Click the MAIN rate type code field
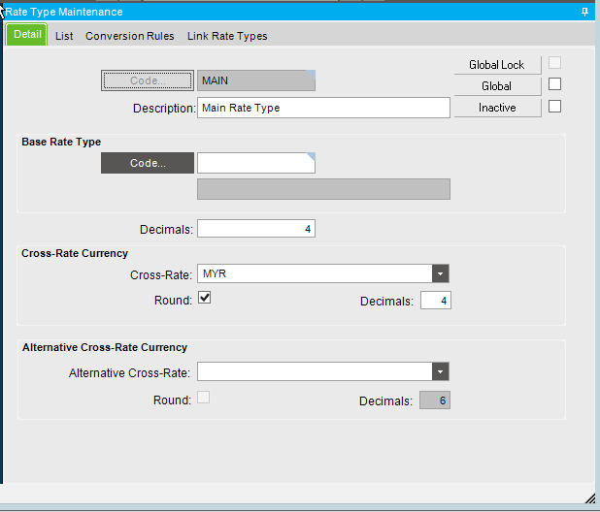The image size is (600, 512). [x=255, y=80]
